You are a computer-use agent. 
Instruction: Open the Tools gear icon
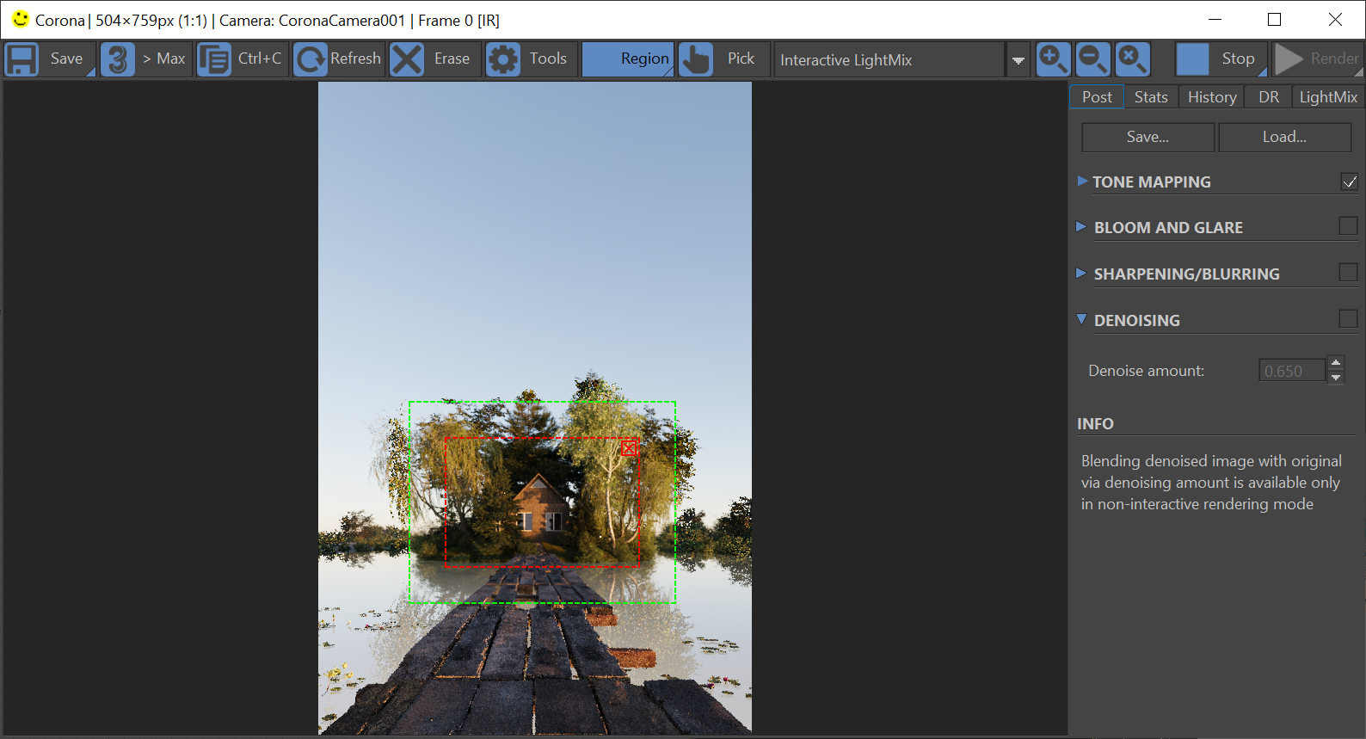(x=503, y=59)
